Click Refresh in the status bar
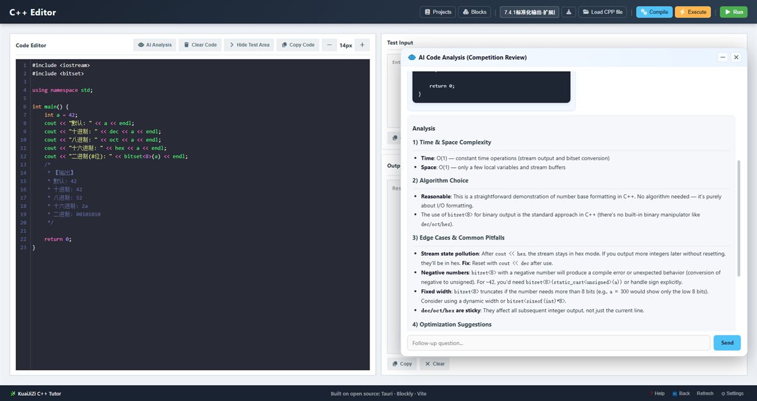 [x=705, y=393]
